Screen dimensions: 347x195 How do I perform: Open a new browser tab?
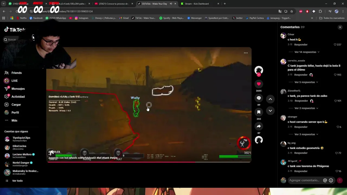pos(225,4)
